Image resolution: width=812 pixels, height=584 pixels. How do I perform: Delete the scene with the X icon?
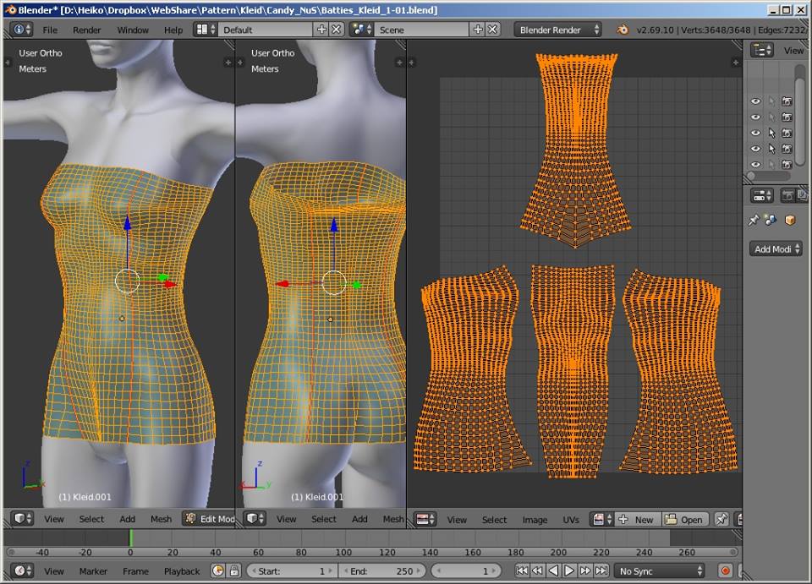(493, 30)
